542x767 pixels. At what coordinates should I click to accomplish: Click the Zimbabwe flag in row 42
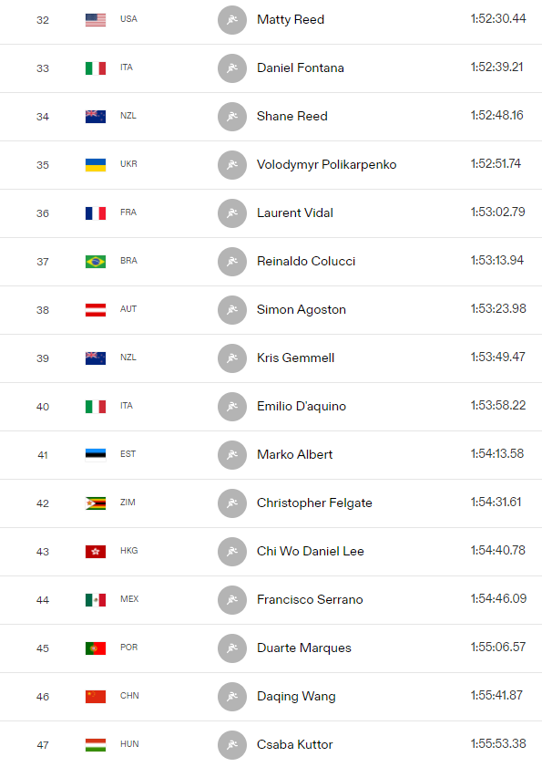[96, 503]
